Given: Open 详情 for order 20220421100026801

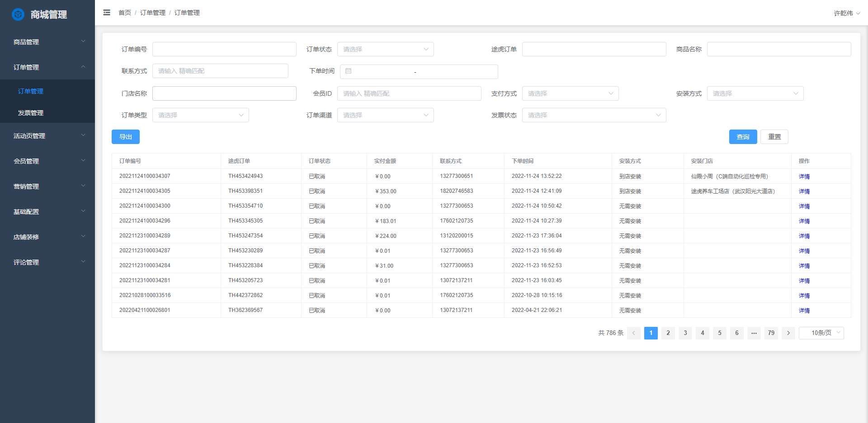Looking at the screenshot, I should 804,311.
